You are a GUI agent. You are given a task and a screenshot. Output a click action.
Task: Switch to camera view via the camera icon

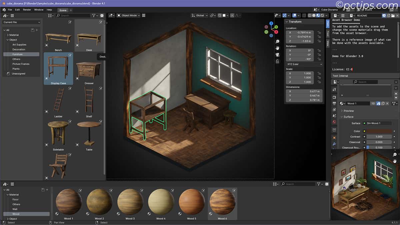pos(277,54)
